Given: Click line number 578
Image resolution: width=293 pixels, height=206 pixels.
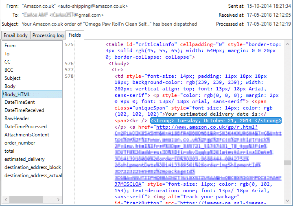Looking at the screenshot, I should click(69, 76).
